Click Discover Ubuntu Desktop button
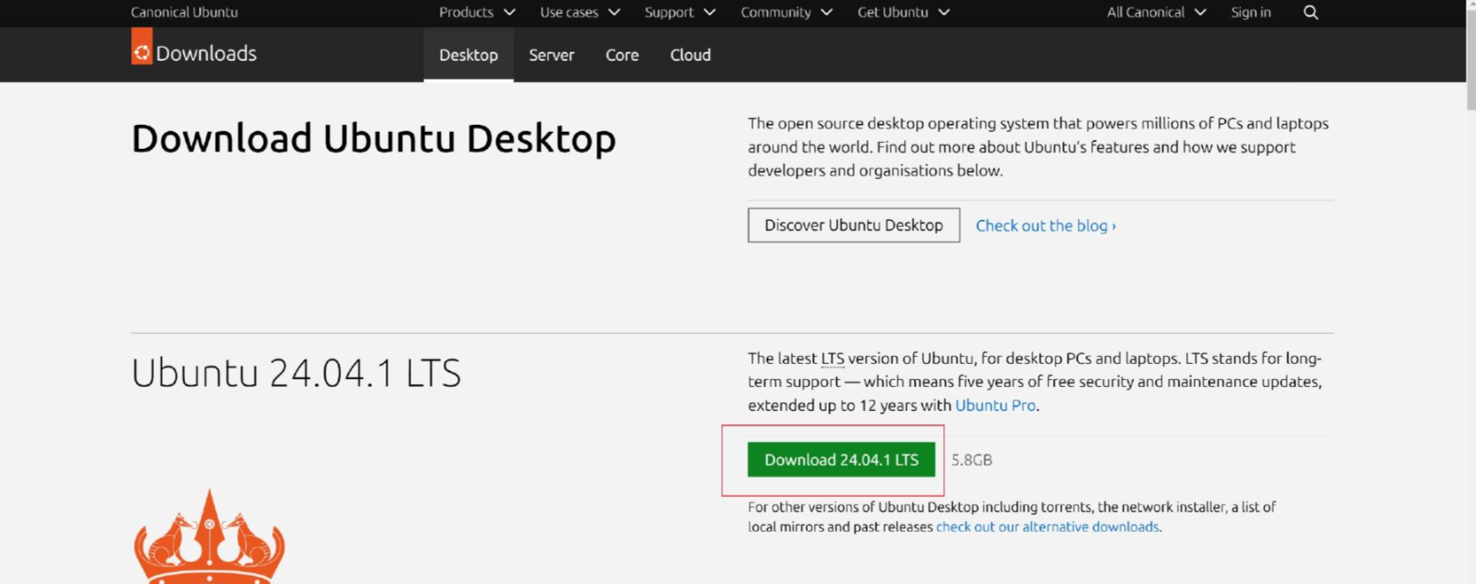Image resolution: width=1476 pixels, height=584 pixels. (853, 225)
